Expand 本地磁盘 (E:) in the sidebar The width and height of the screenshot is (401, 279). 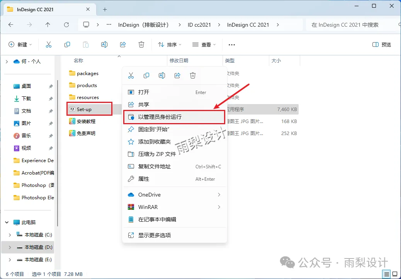tap(10, 260)
